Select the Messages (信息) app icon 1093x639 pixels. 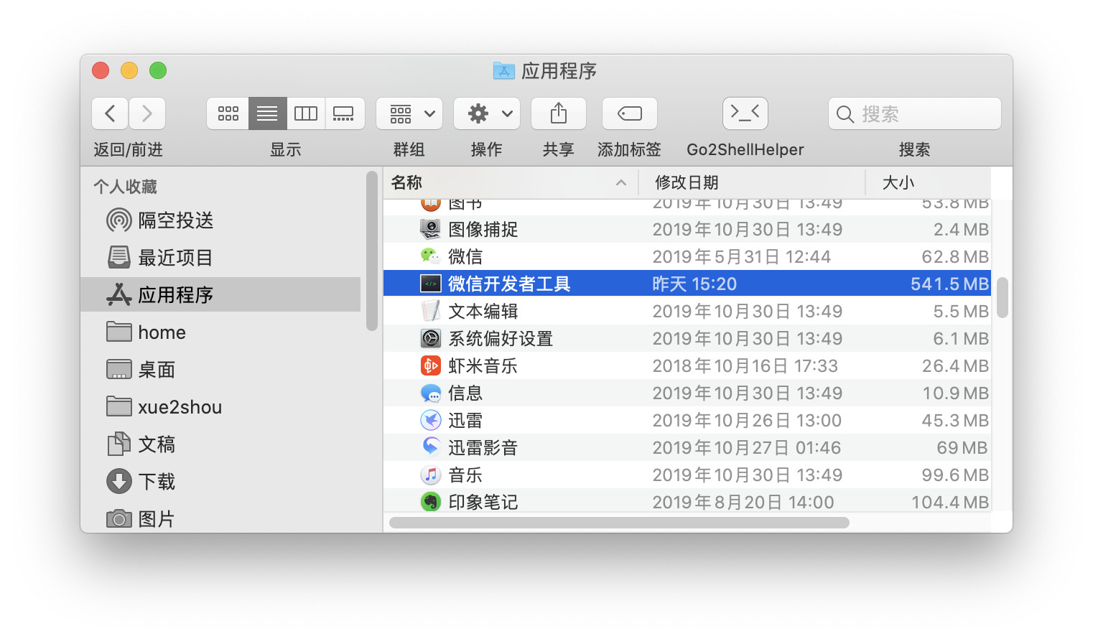[430, 393]
